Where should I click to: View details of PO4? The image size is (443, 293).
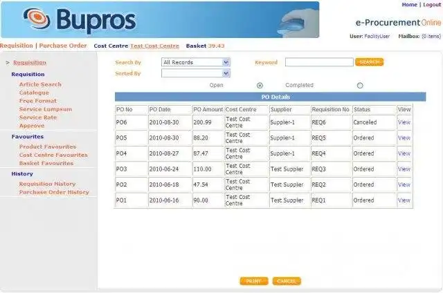[x=404, y=153]
